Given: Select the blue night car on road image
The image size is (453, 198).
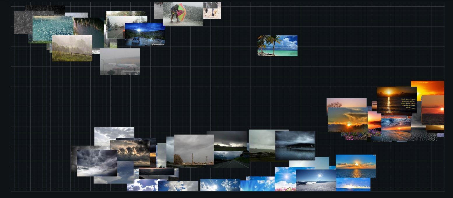Looking at the screenshot, I should click(x=145, y=34).
